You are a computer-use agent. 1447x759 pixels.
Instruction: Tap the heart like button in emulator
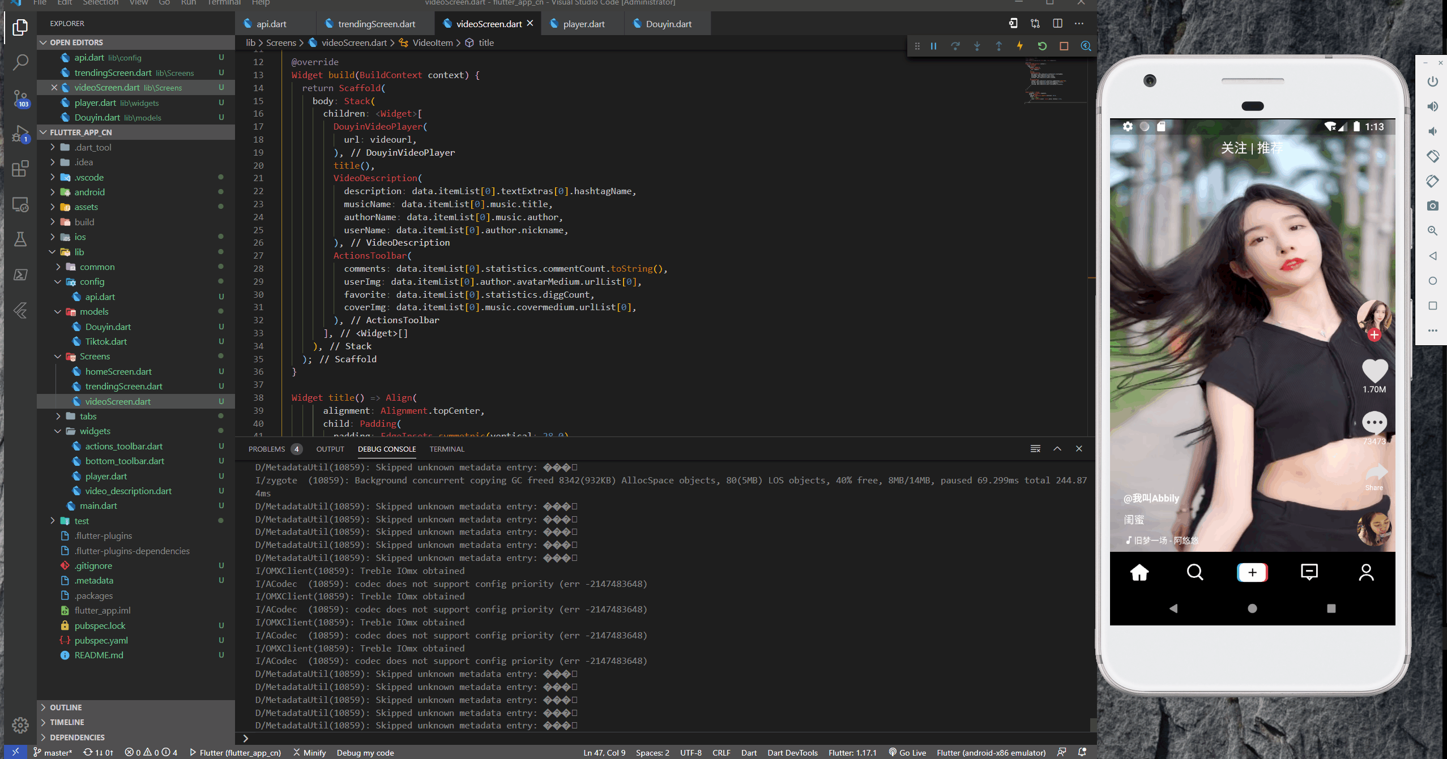tap(1374, 371)
